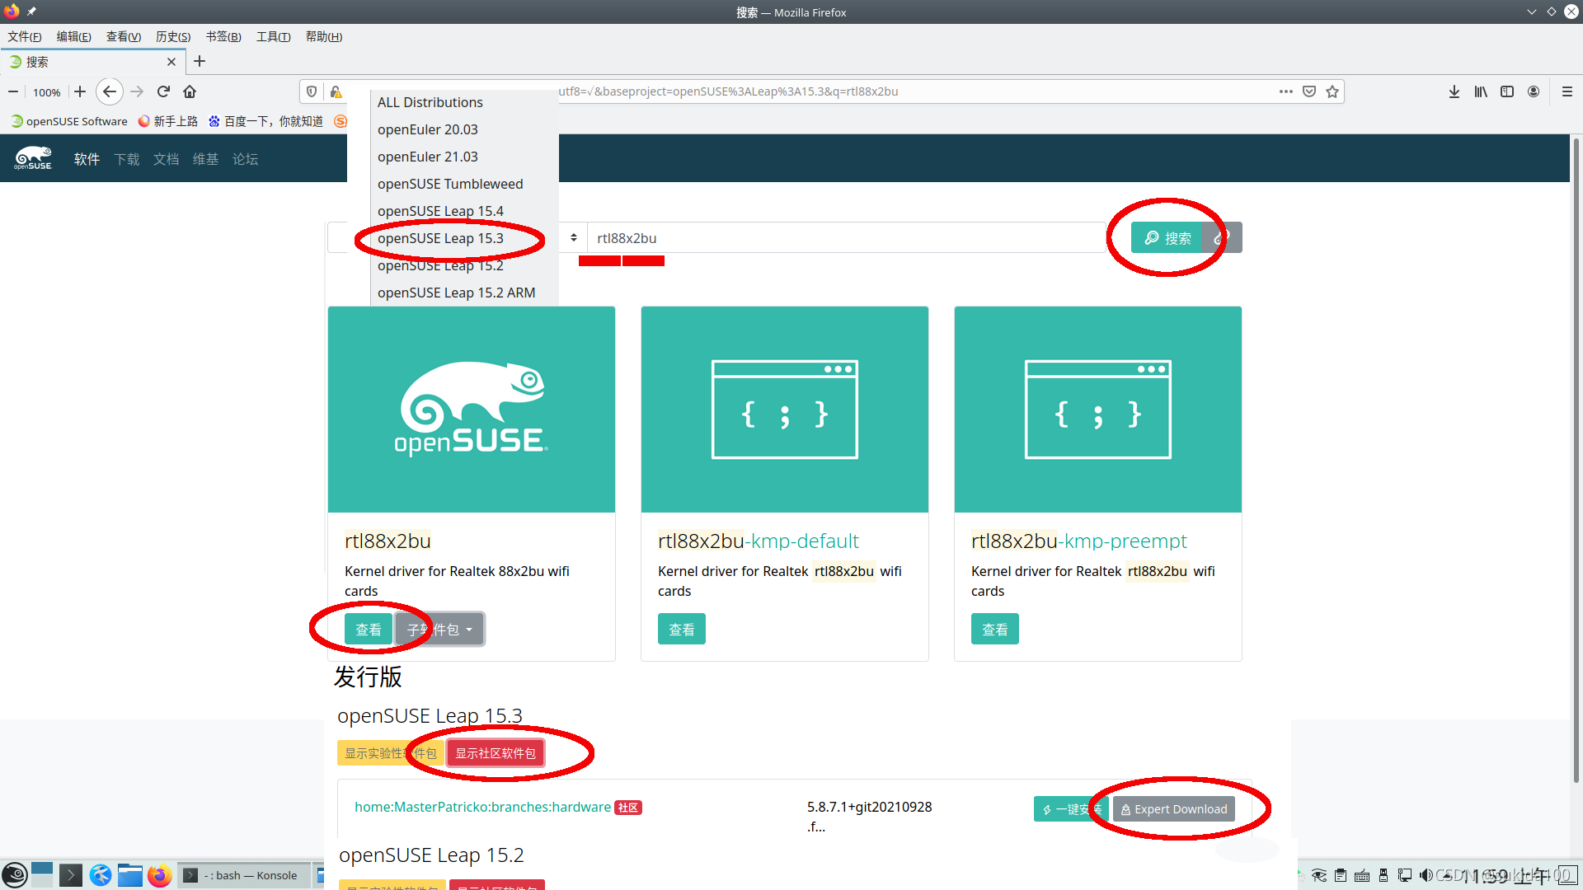
Task: Click the volume icon in tray
Action: click(x=1426, y=875)
